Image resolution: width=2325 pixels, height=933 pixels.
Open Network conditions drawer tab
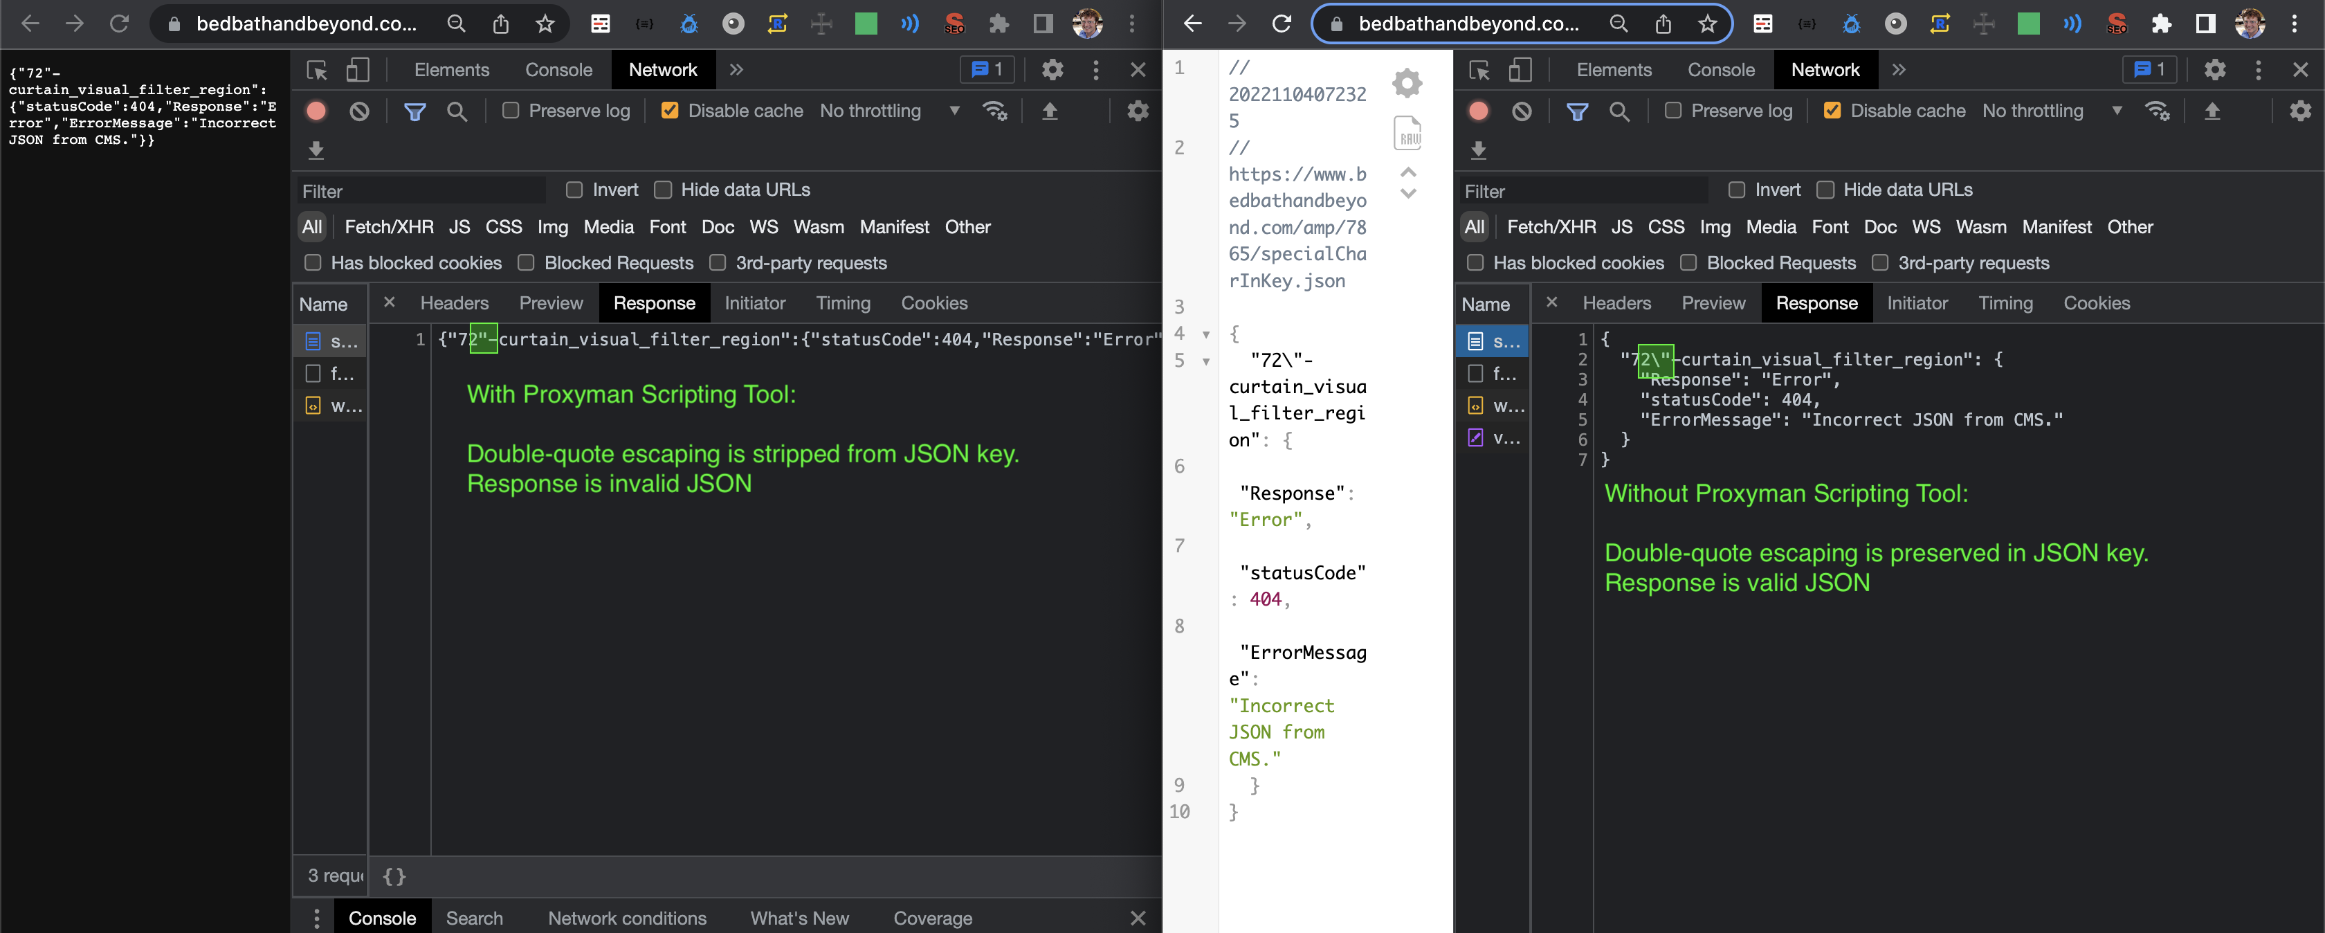[626, 918]
